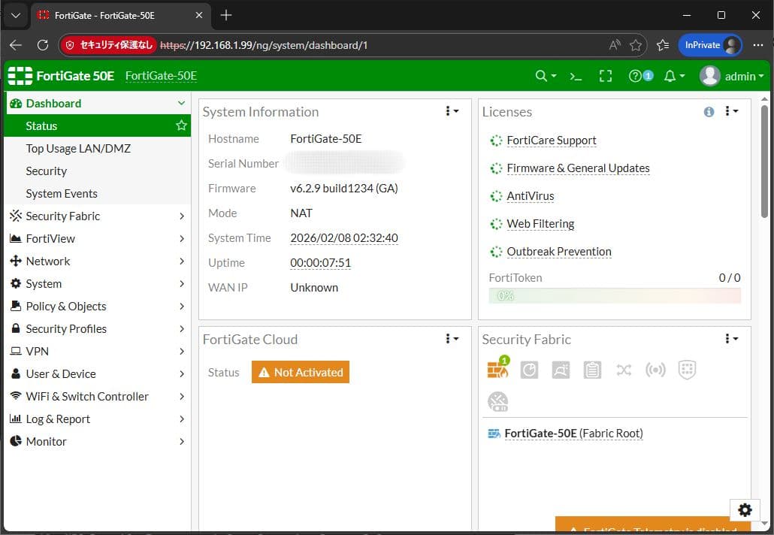Image resolution: width=774 pixels, height=535 pixels.
Task: Open the search magnifier in header
Action: [x=542, y=76]
